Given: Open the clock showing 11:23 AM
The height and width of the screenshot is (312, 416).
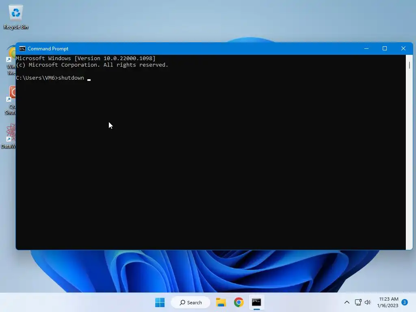Looking at the screenshot, I should click(x=388, y=302).
